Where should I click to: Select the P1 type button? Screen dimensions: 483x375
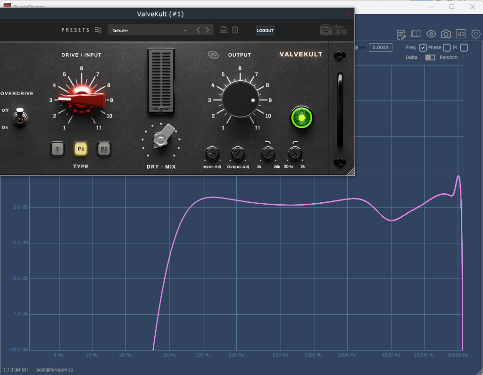[81, 149]
